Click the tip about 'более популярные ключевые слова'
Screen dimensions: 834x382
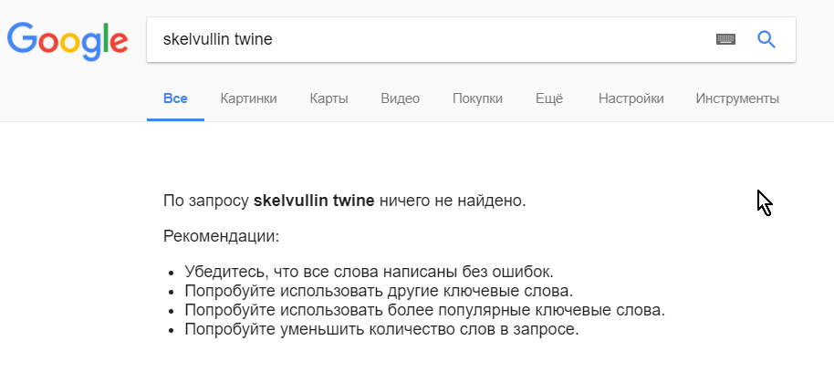[424, 310]
